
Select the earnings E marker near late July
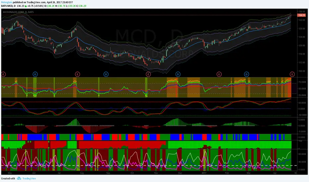pyautogui.click(x=78, y=74)
